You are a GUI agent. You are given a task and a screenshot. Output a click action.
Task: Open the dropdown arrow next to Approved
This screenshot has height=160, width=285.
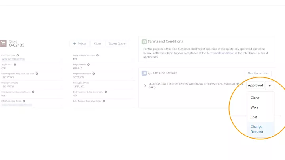tap(270, 85)
